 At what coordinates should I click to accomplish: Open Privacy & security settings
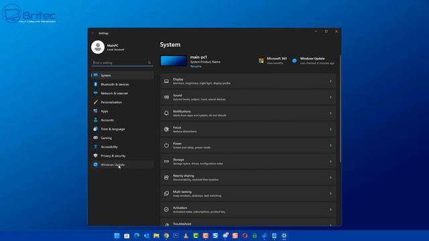click(x=122, y=156)
